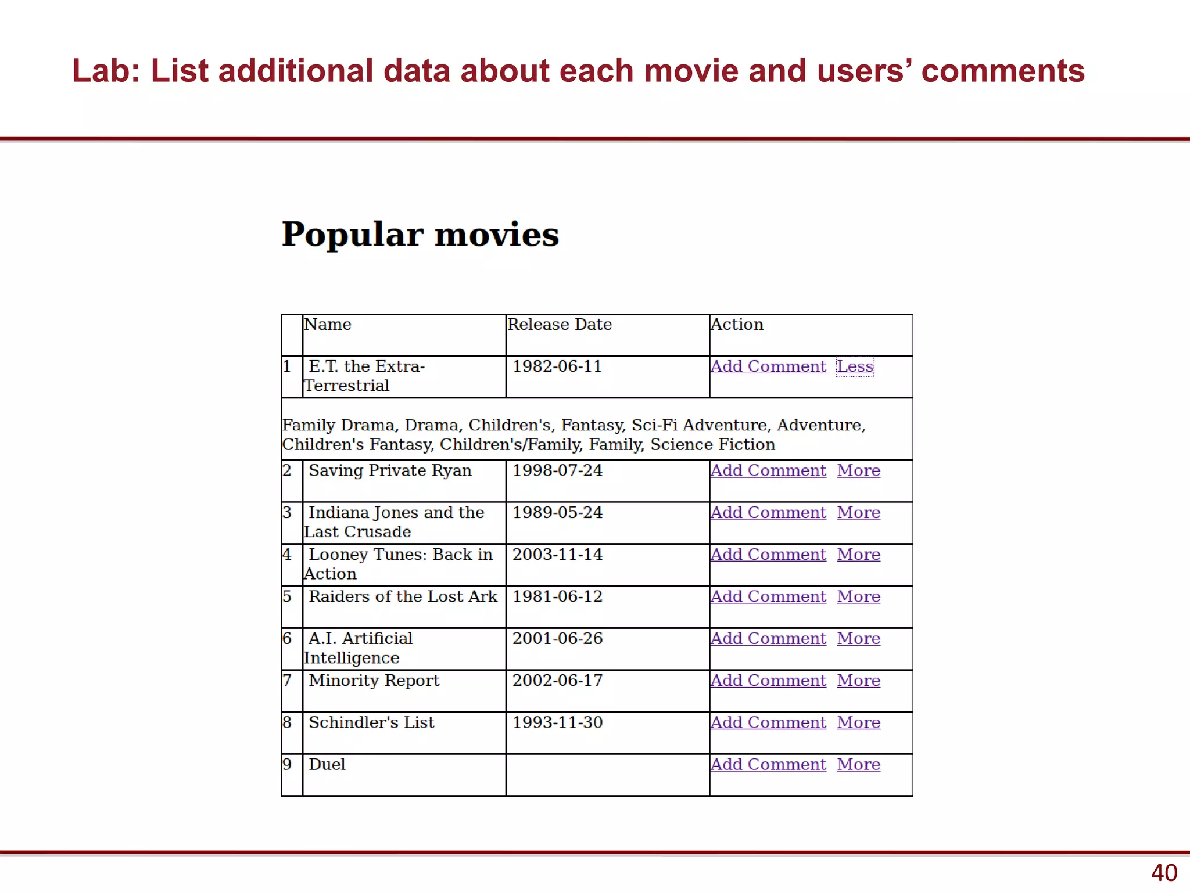Click Add Comment for Saving Private Ryan
The height and width of the screenshot is (892, 1190).
pos(768,470)
